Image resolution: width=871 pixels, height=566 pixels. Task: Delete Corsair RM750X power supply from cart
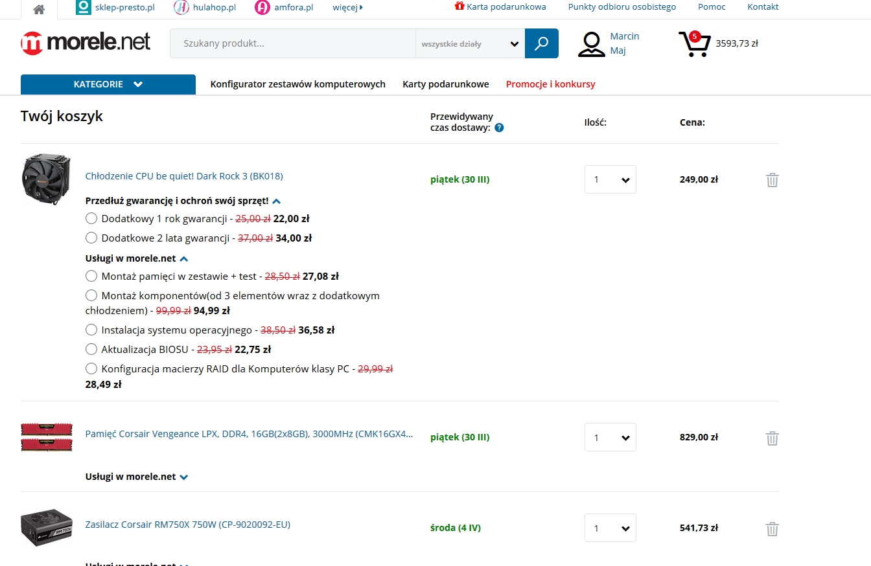coord(772,528)
